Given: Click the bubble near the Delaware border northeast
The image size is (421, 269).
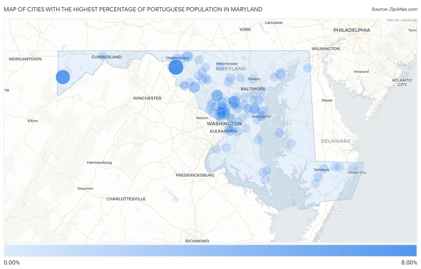Looking at the screenshot, I should [308, 68].
